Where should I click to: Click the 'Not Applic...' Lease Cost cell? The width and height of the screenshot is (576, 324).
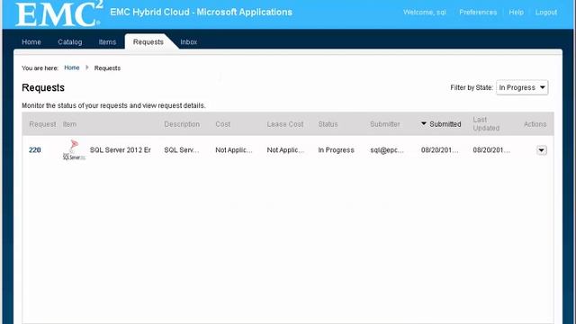click(x=285, y=150)
